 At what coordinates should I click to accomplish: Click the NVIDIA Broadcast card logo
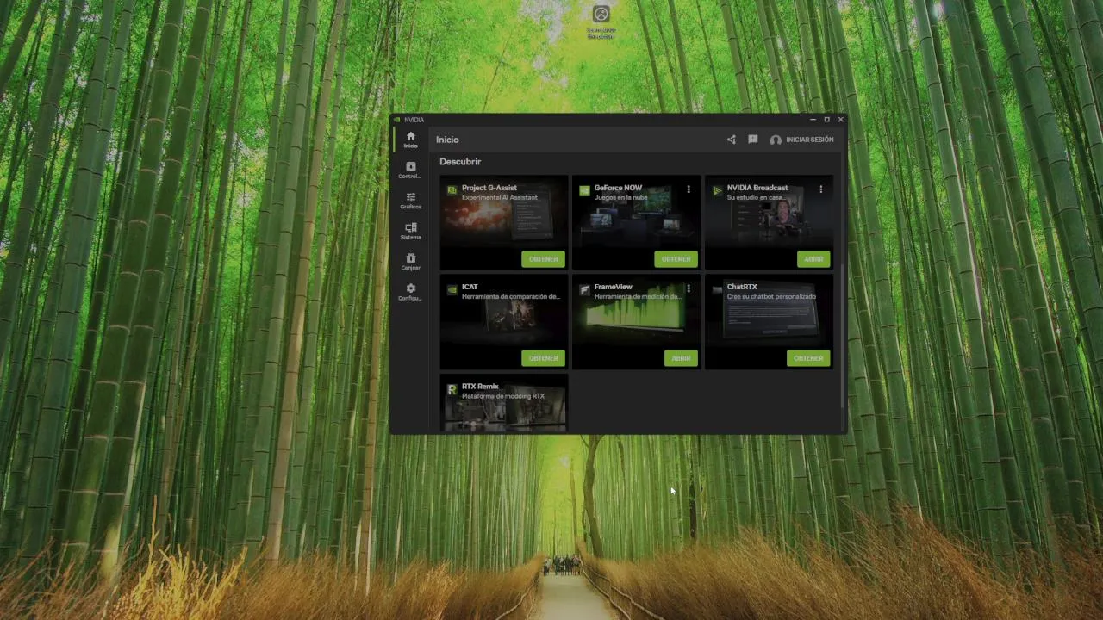tap(717, 191)
